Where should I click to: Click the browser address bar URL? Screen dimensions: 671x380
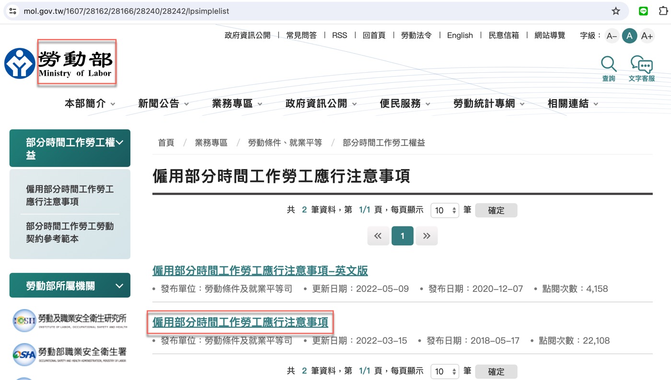pyautogui.click(x=127, y=11)
